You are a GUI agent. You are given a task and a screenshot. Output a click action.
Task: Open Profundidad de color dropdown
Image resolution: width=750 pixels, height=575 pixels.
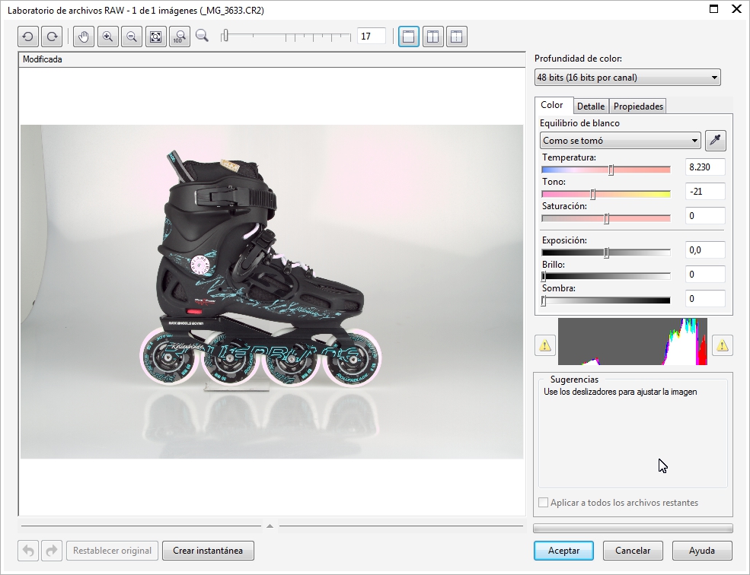627,78
